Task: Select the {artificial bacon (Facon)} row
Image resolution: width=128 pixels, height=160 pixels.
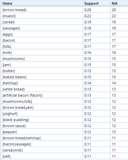Action: point(65,95)
